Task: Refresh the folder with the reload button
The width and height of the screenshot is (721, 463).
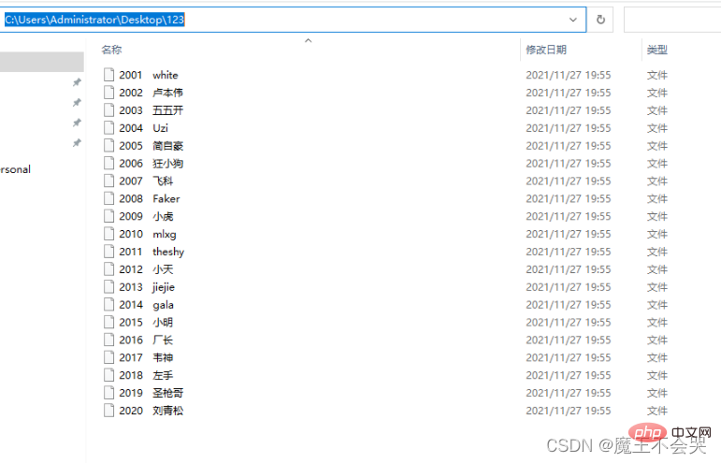Action: pyautogui.click(x=600, y=20)
